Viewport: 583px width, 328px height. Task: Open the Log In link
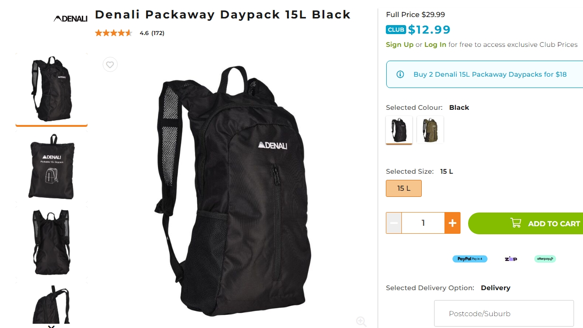pyautogui.click(x=435, y=44)
